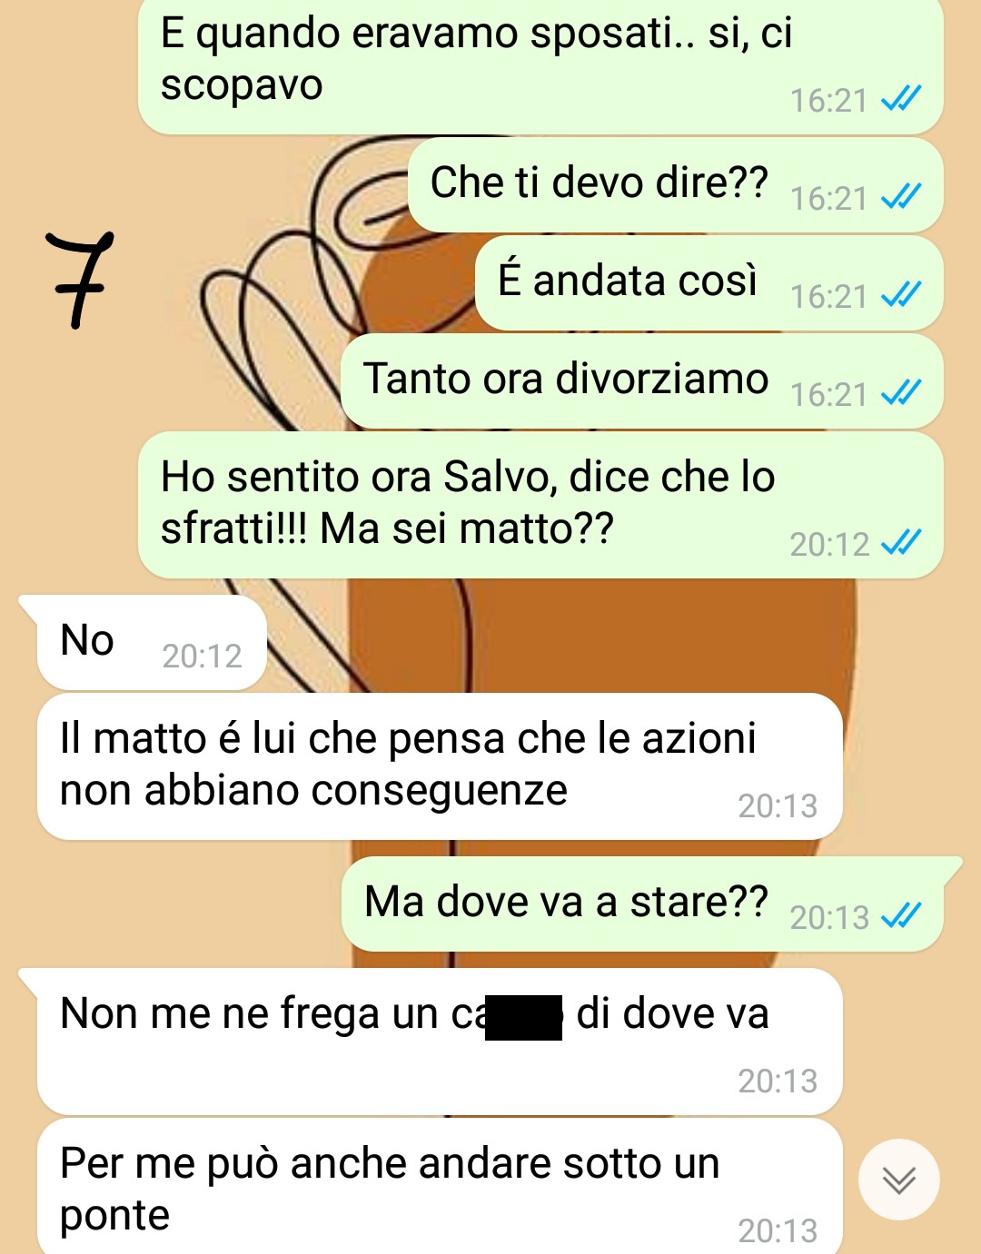Image resolution: width=981 pixels, height=1254 pixels.
Task: Select the 'No' received message bubble
Action: pos(152,643)
